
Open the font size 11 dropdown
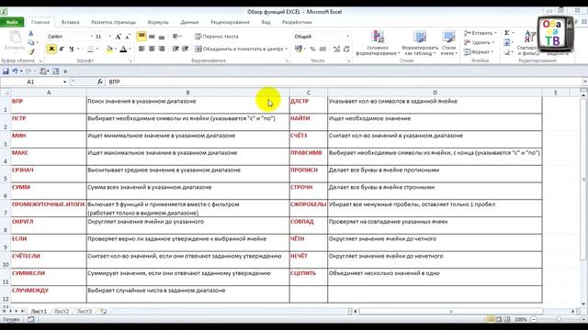(109, 37)
